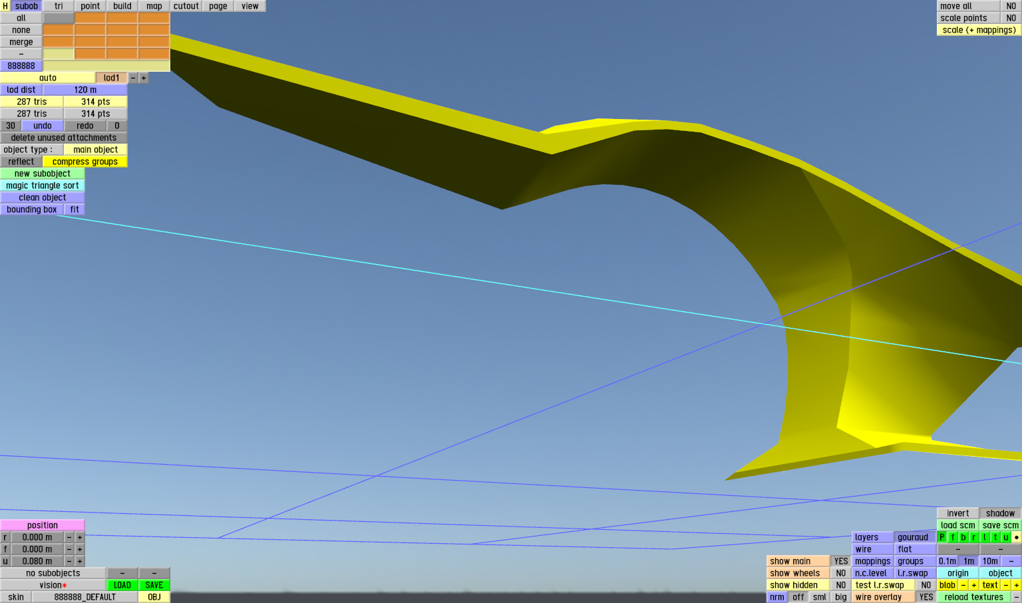Toggle layer f in the green layer row
Screen dimensions: 1022x603
coord(953,537)
